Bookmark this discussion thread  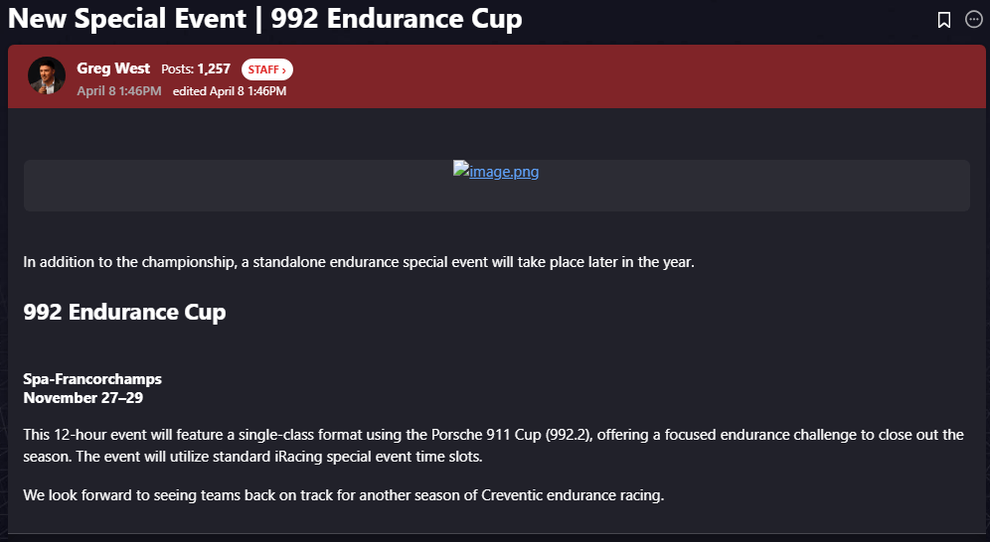944,20
